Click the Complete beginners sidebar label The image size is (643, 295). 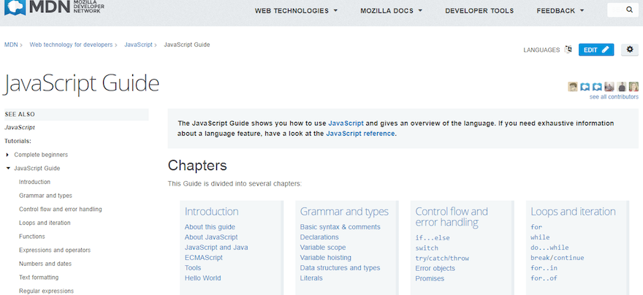click(41, 155)
